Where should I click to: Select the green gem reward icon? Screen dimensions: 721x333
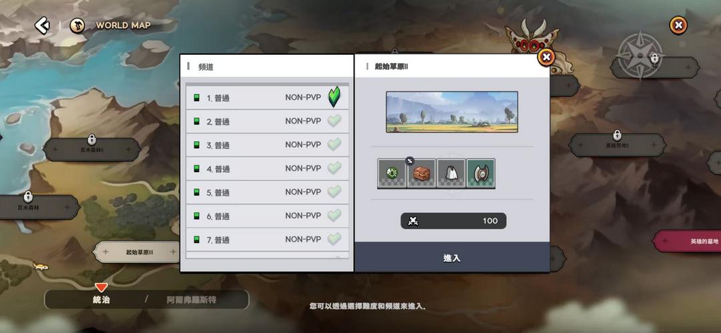coord(392,174)
